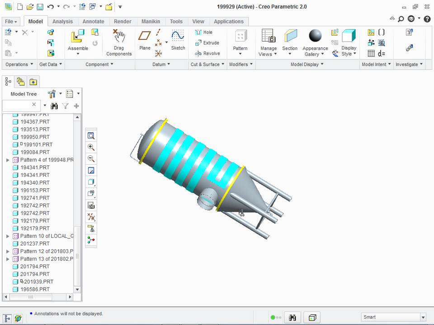Screen dimensions: 434x325
Task: Switch to the View tab
Action: coord(198,22)
